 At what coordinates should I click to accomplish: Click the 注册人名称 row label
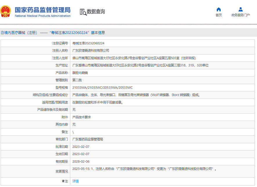tap(60, 50)
